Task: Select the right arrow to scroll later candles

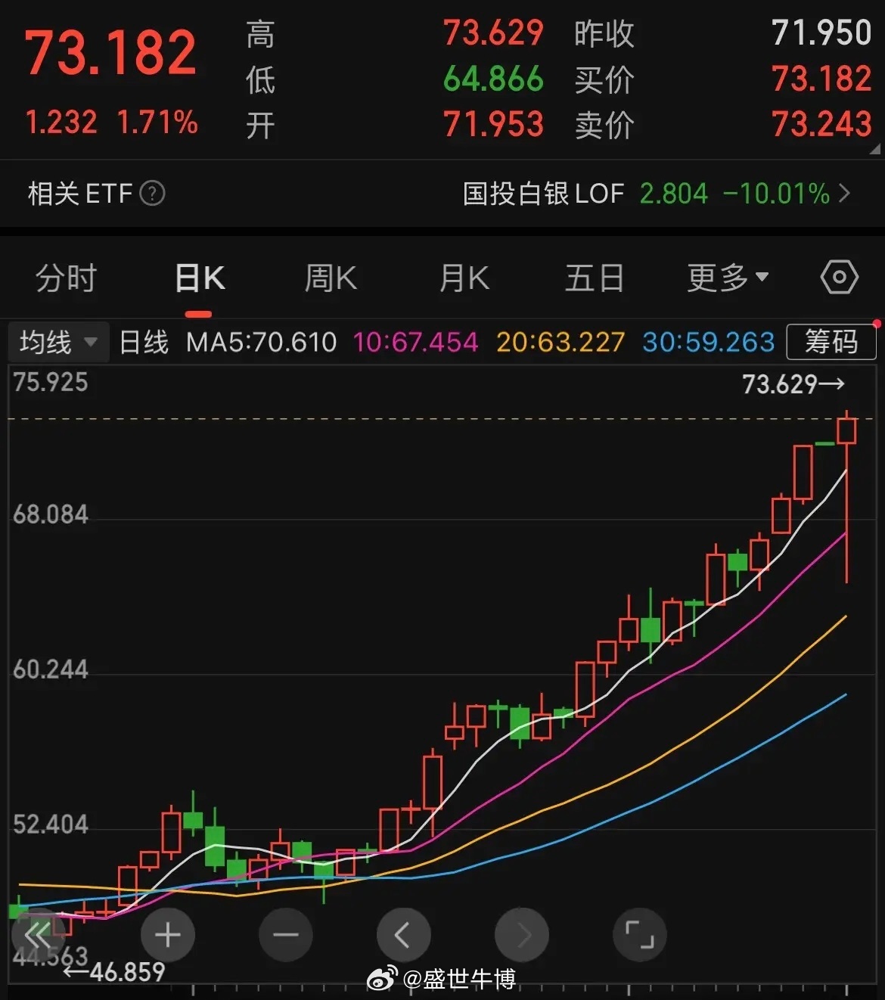Action: (x=522, y=935)
